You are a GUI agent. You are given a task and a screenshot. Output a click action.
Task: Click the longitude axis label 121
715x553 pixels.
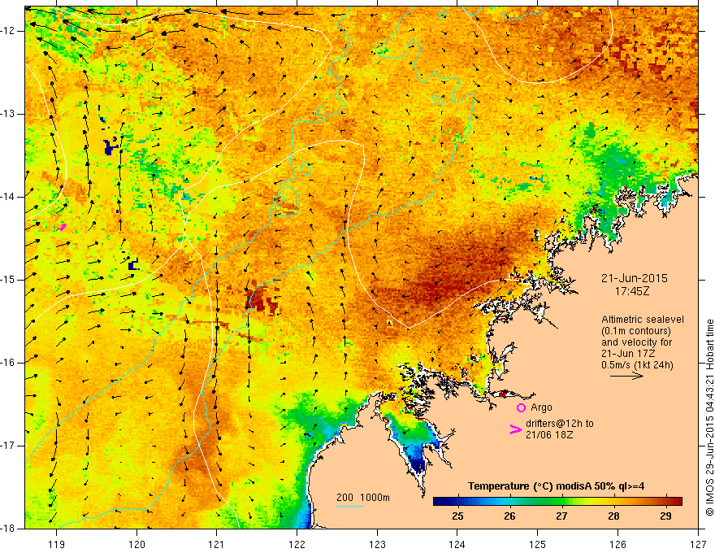[x=217, y=544]
